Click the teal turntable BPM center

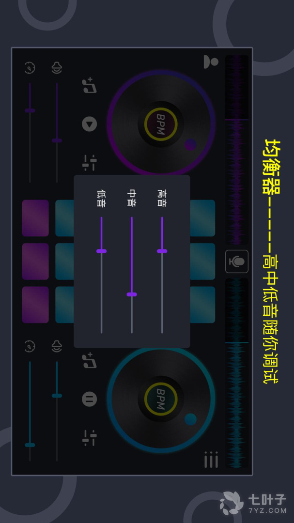click(161, 399)
